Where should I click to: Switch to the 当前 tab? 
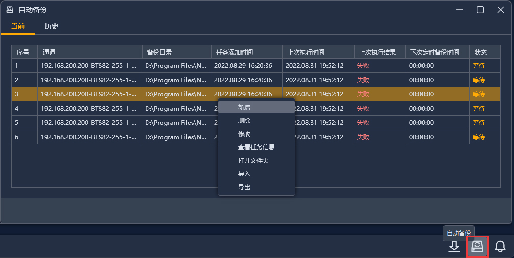point(18,26)
